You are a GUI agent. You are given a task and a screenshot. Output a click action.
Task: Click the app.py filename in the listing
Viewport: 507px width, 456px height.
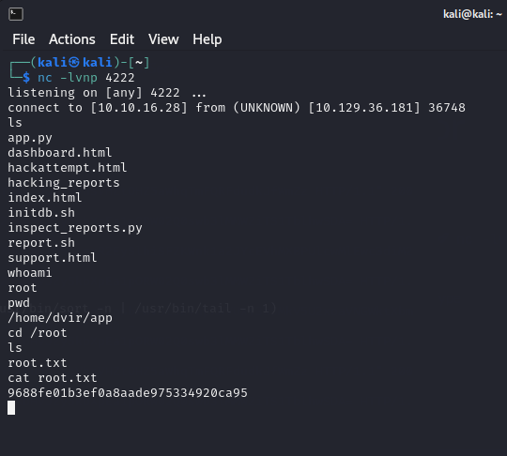[30, 138]
